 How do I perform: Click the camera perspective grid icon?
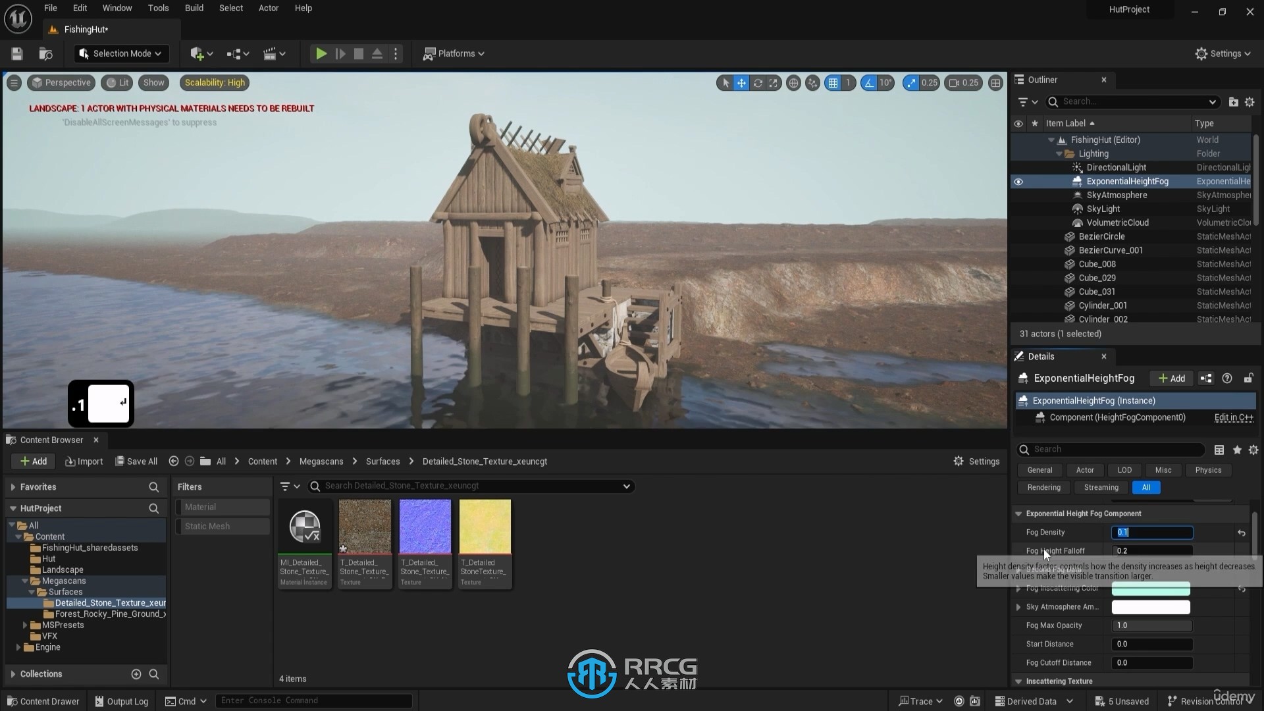click(831, 82)
